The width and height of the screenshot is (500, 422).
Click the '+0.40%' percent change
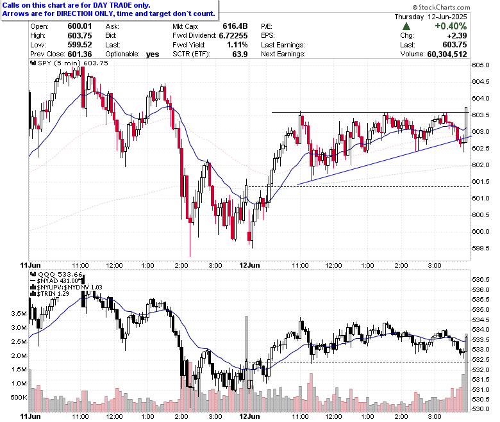[451, 26]
